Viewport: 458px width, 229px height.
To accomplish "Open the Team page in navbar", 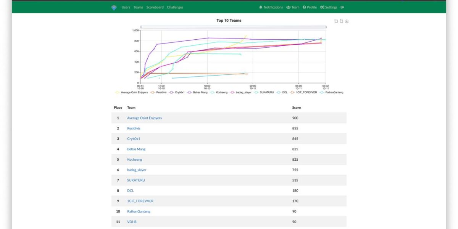I will click(293, 7).
